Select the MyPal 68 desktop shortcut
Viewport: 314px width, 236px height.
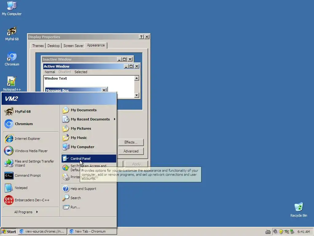coord(12,34)
